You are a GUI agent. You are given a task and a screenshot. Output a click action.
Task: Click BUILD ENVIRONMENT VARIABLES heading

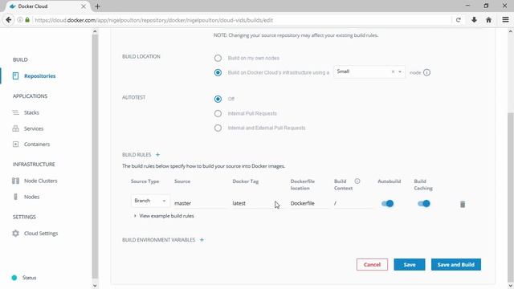(x=159, y=240)
